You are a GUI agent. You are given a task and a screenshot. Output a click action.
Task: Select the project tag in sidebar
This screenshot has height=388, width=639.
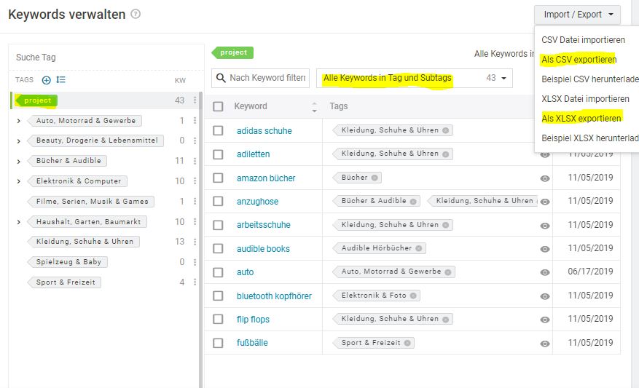pos(36,100)
